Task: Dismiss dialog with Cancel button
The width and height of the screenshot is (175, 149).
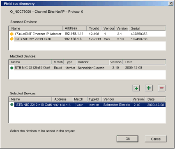Action: [156, 139]
